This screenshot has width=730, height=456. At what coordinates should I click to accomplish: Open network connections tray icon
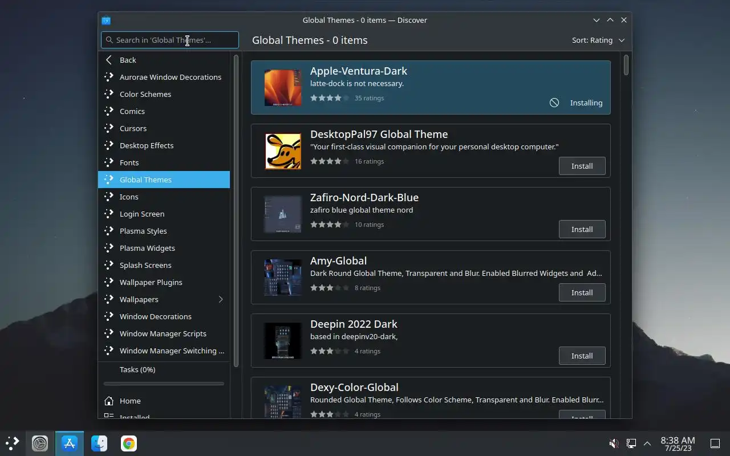pyautogui.click(x=631, y=443)
